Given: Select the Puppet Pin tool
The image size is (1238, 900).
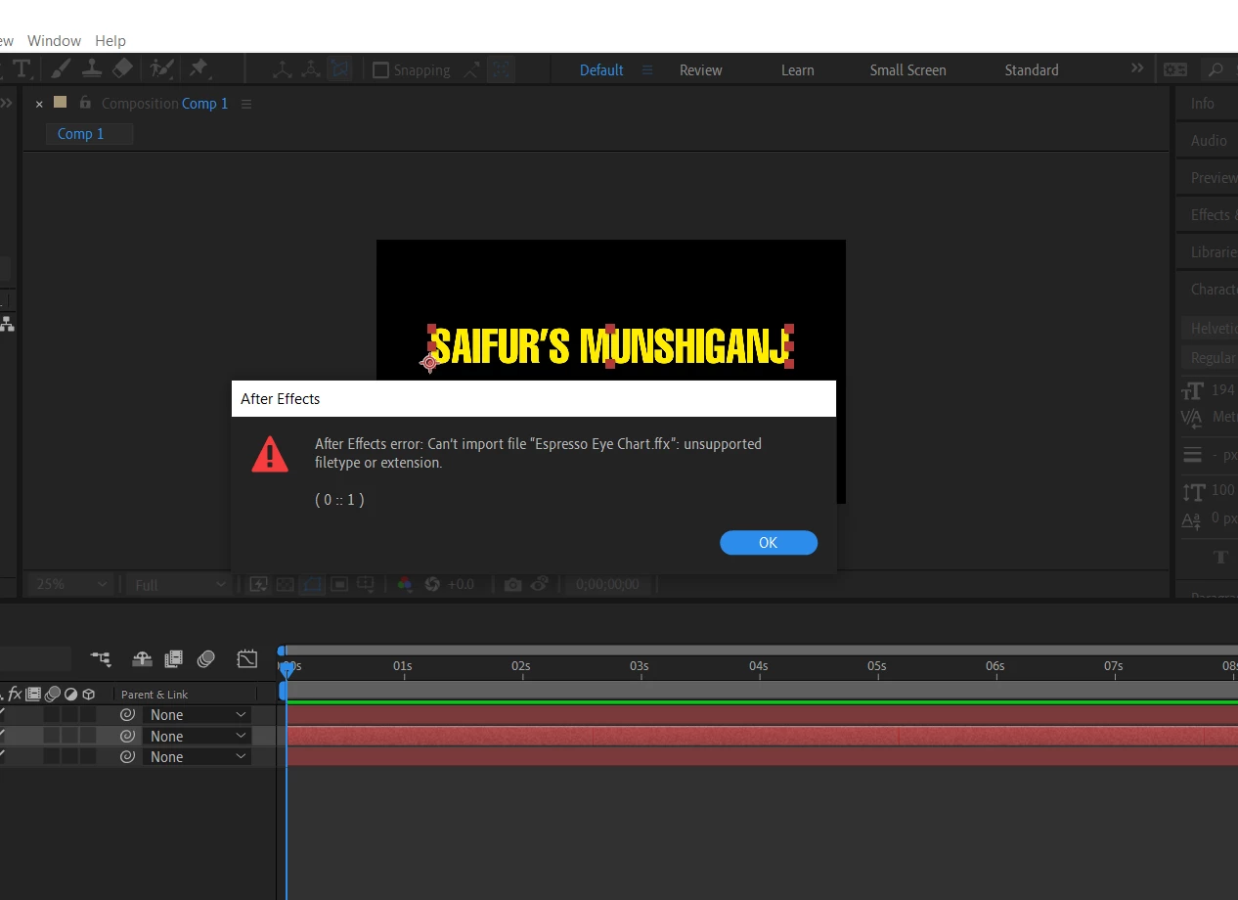Looking at the screenshot, I should 199,69.
